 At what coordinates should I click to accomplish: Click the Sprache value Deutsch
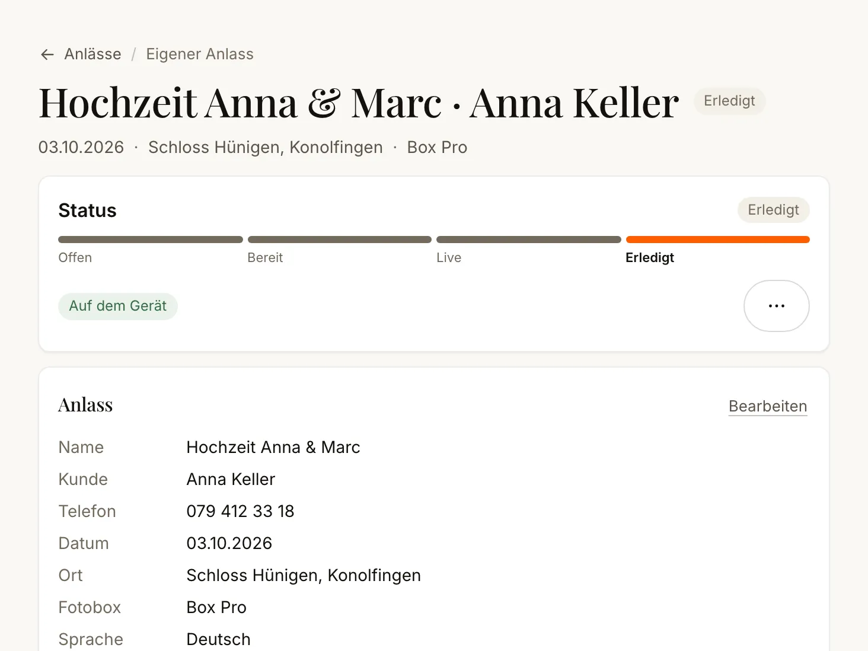[x=218, y=639]
